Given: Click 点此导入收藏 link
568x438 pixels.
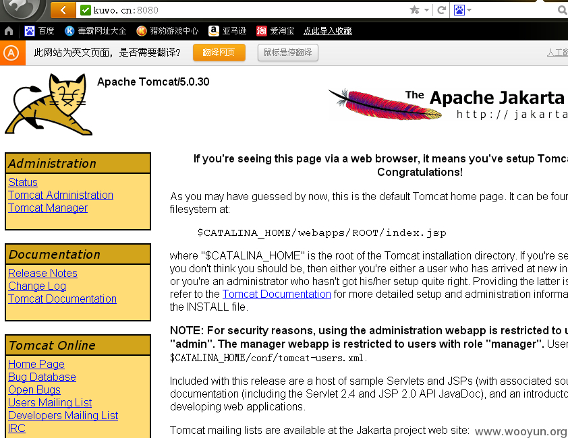Looking at the screenshot, I should pyautogui.click(x=327, y=31).
